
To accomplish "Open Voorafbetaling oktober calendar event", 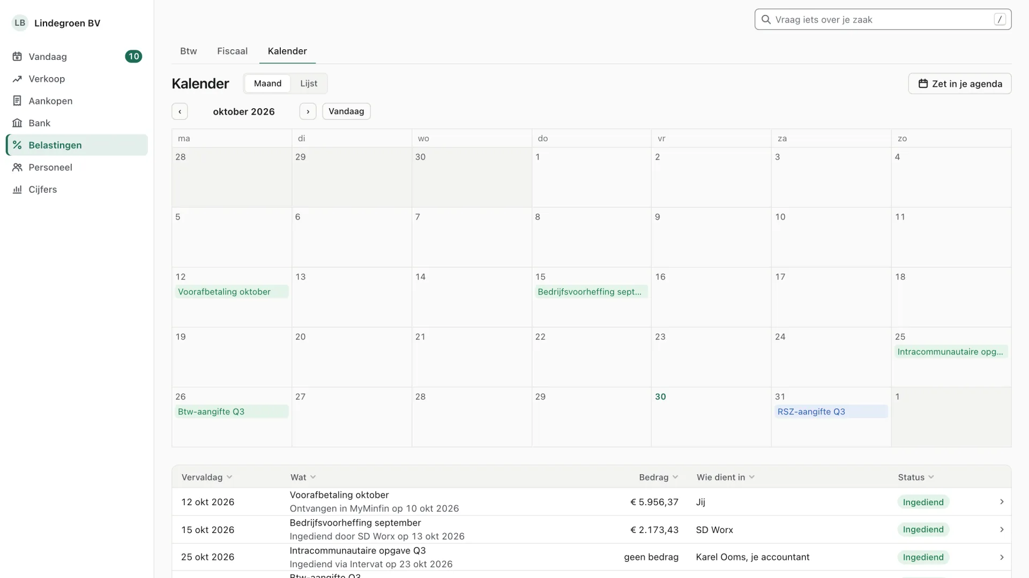I will click(232, 292).
